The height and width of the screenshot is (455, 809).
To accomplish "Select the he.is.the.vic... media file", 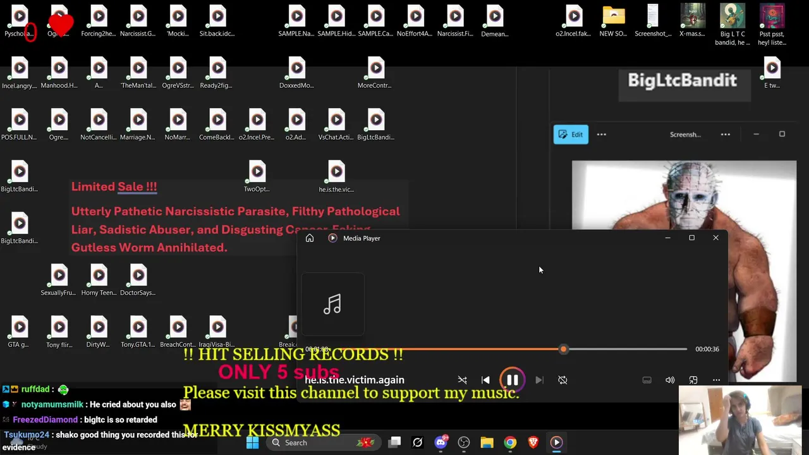I will [x=336, y=177].
